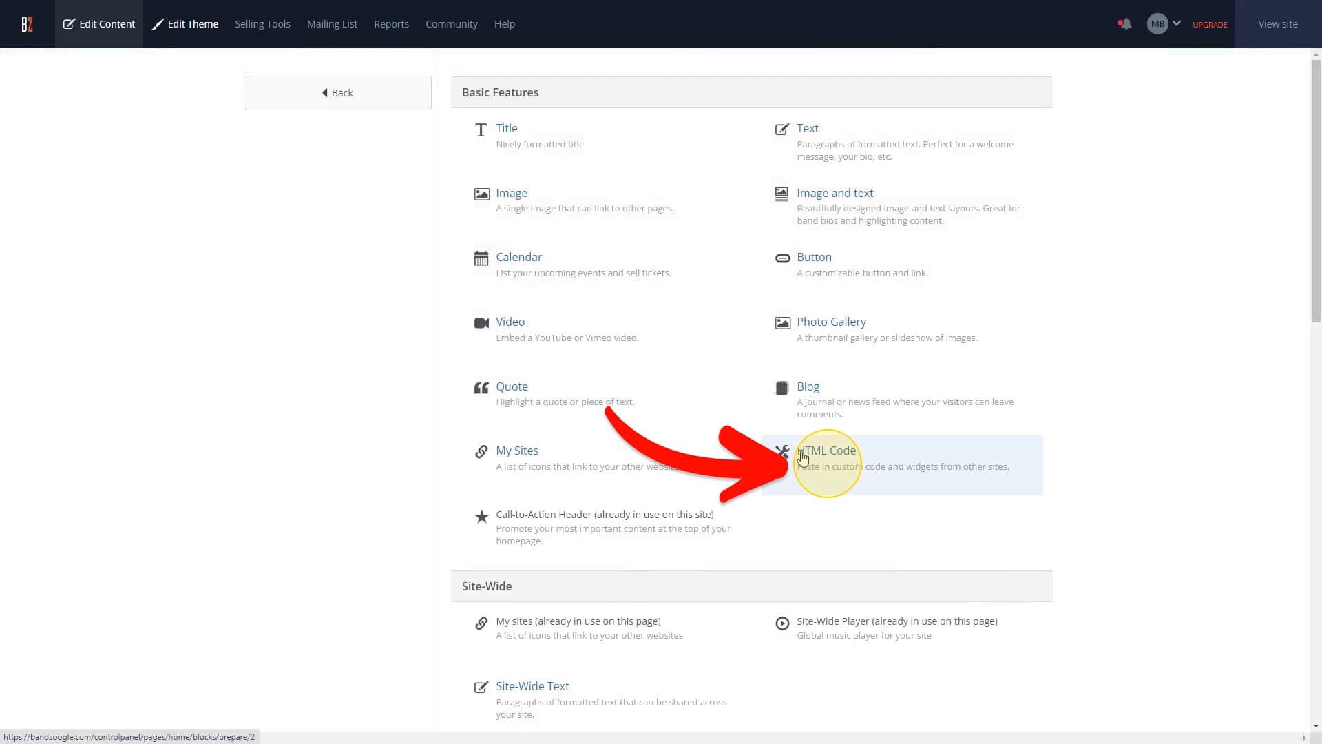This screenshot has height=744, width=1322.
Task: Add a Quote feature
Action: pyautogui.click(x=512, y=386)
